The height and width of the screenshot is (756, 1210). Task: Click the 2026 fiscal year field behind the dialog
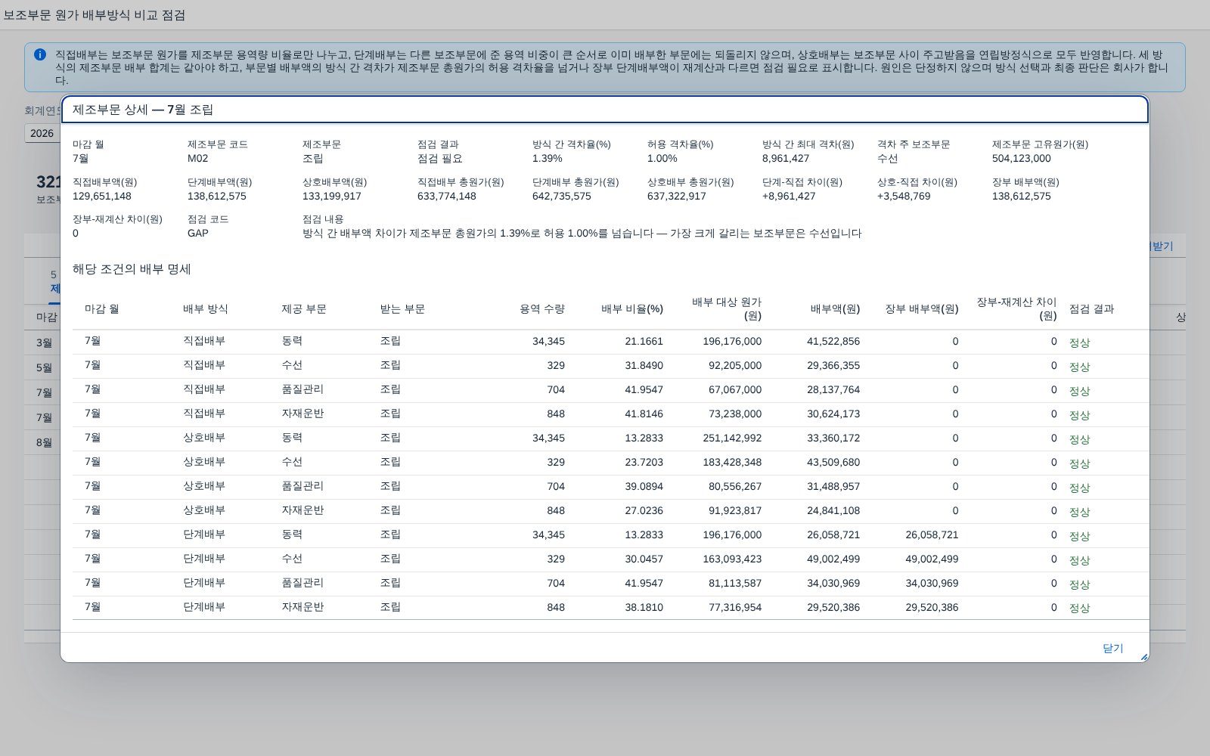click(x=42, y=133)
